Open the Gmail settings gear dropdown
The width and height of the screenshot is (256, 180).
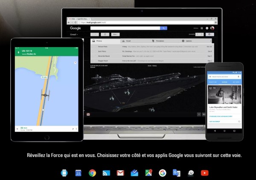210,34
